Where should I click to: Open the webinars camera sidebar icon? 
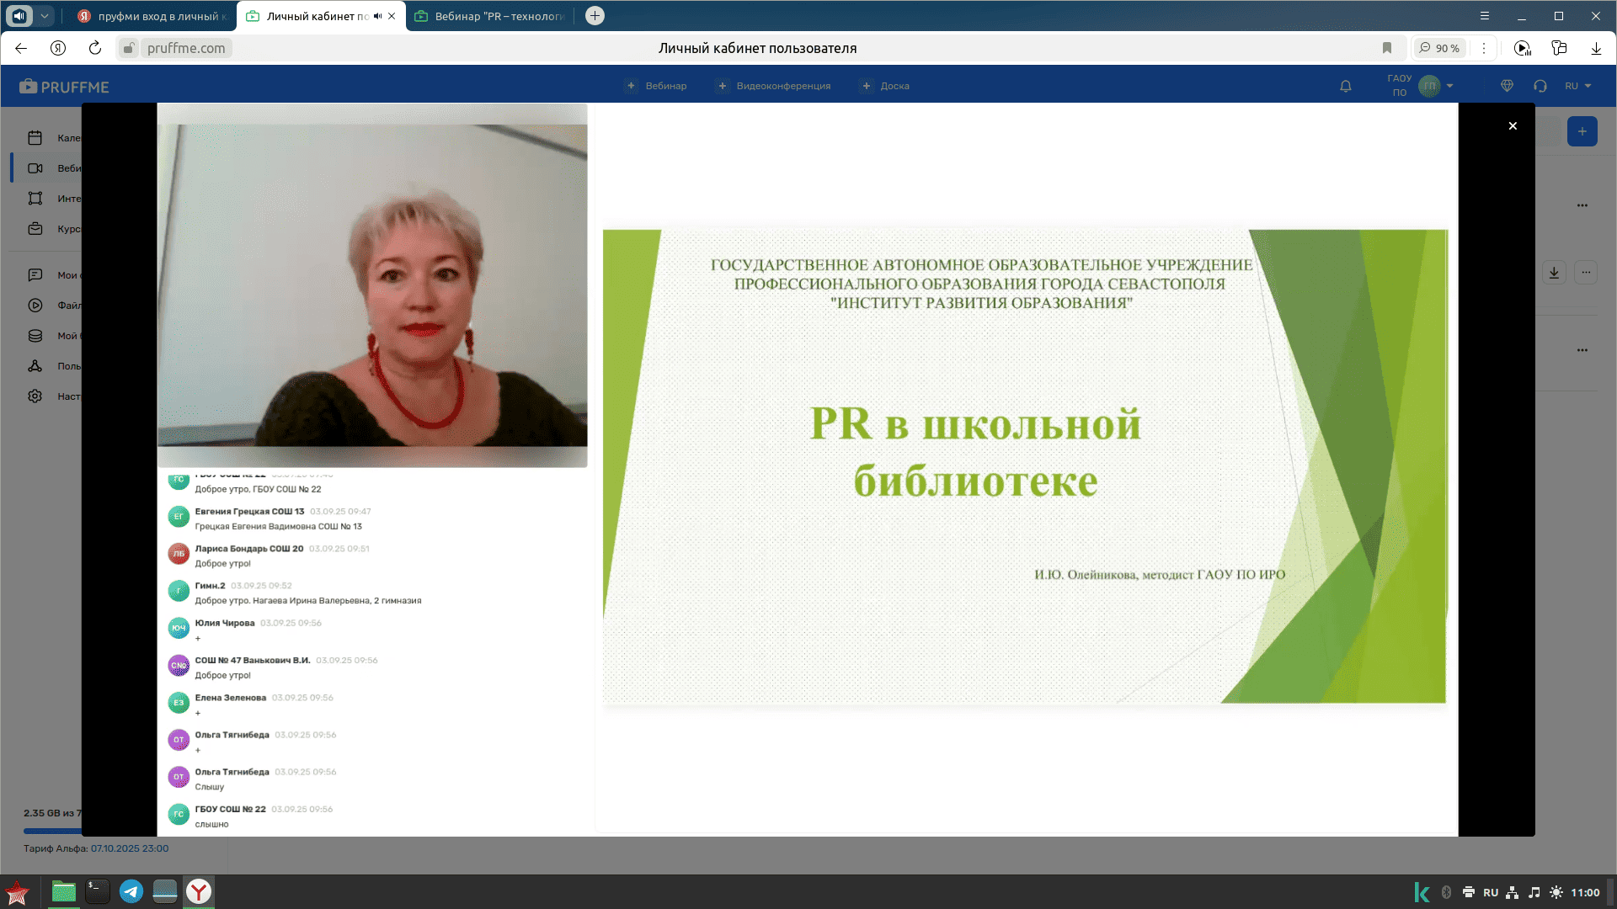tap(35, 168)
